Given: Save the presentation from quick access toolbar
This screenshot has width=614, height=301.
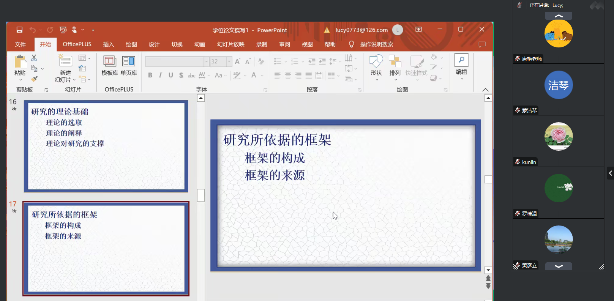Looking at the screenshot, I should coord(19,30).
